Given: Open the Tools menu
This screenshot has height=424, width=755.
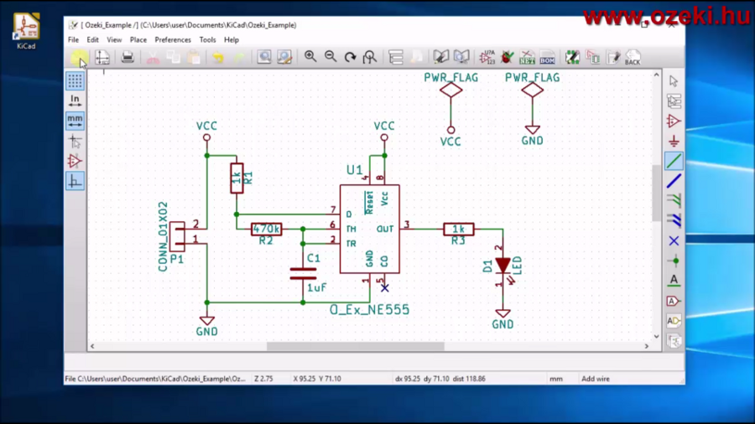Looking at the screenshot, I should click(x=207, y=40).
